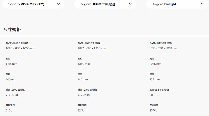Select dimensions value 1,680 x 630 x 1,050 mm
209x116 pixels.
(20, 48)
